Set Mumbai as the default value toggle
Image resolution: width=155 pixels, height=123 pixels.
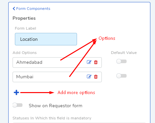click(121, 76)
